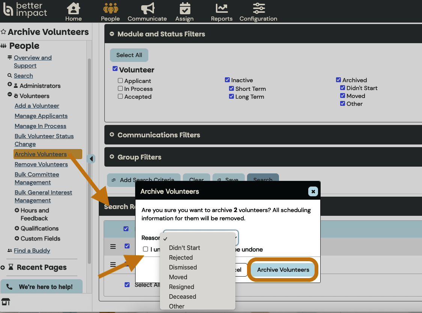
Task: Close the Archive Volunteers dialog
Action: [x=313, y=191]
